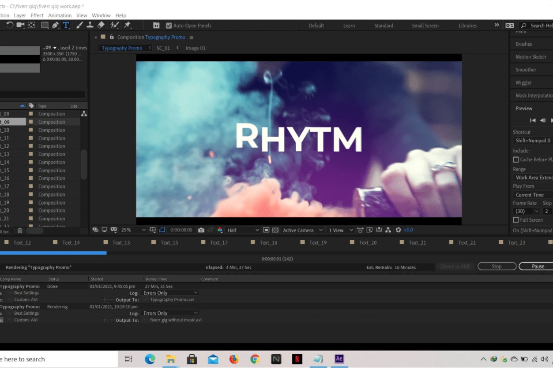Select the Pen tool in the toolbar

55,25
